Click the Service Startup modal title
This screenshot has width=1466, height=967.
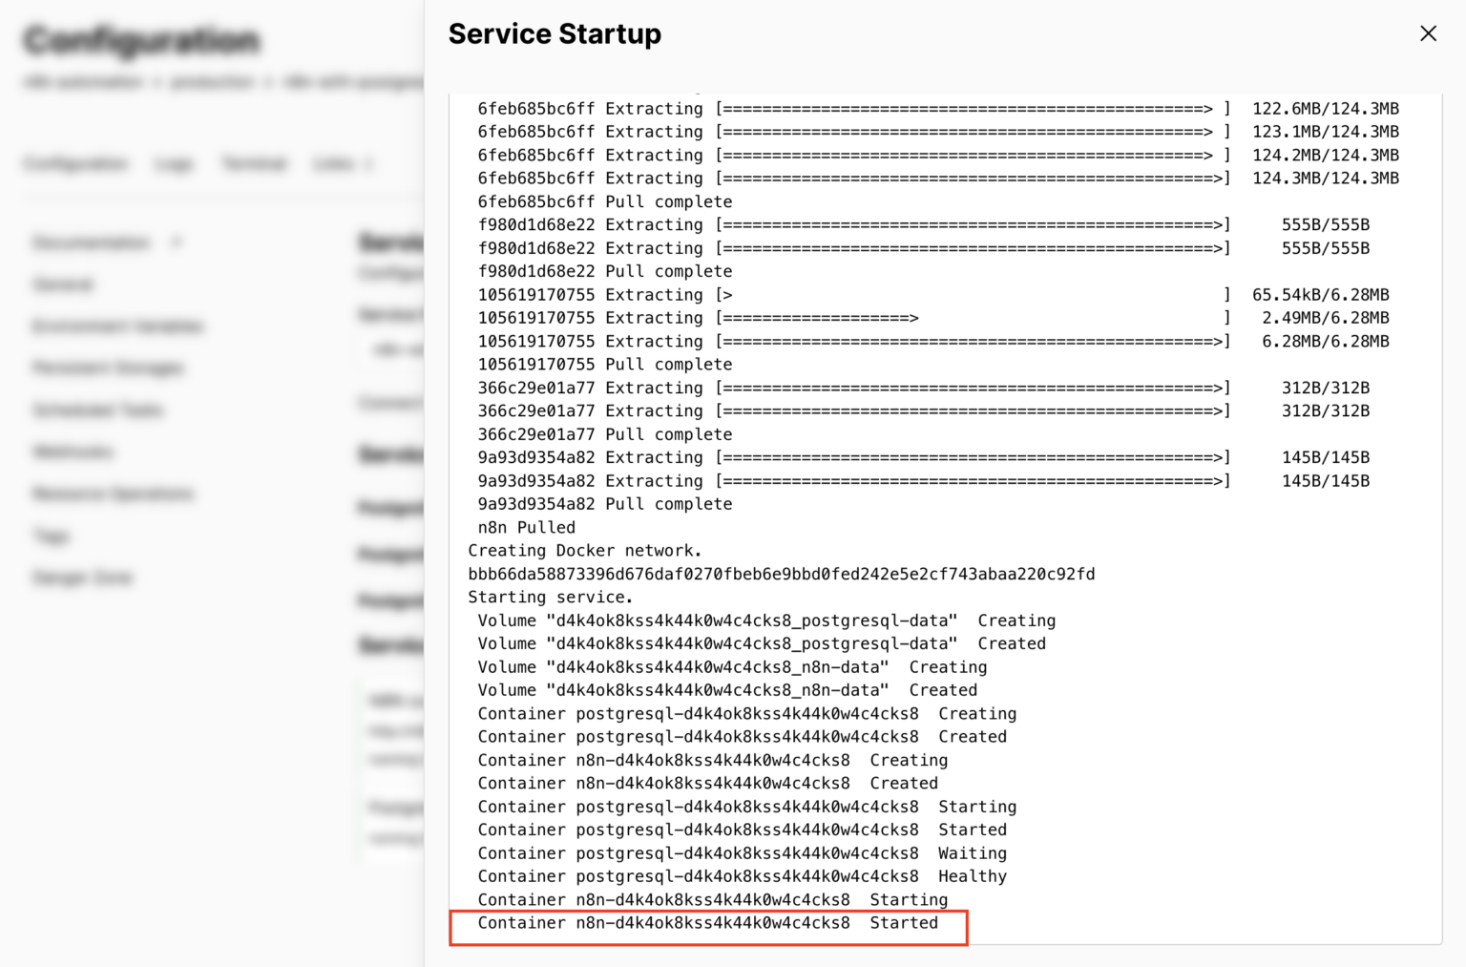click(554, 33)
